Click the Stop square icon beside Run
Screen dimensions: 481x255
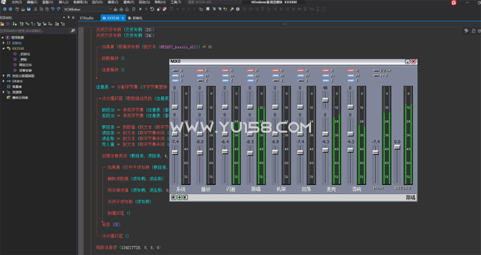pyautogui.click(x=146, y=9)
